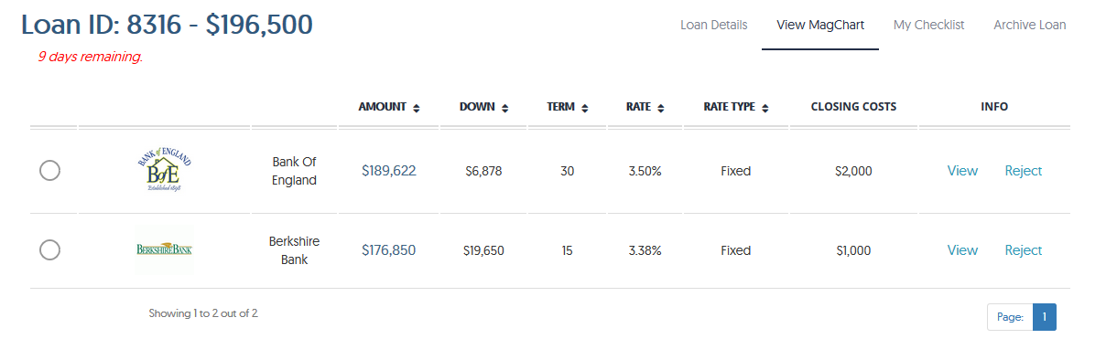Reject the Berkshire Bank offer
The width and height of the screenshot is (1117, 360).
pyautogui.click(x=1024, y=250)
